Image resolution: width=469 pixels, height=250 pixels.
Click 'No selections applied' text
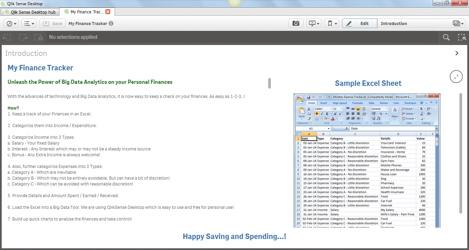click(x=73, y=37)
